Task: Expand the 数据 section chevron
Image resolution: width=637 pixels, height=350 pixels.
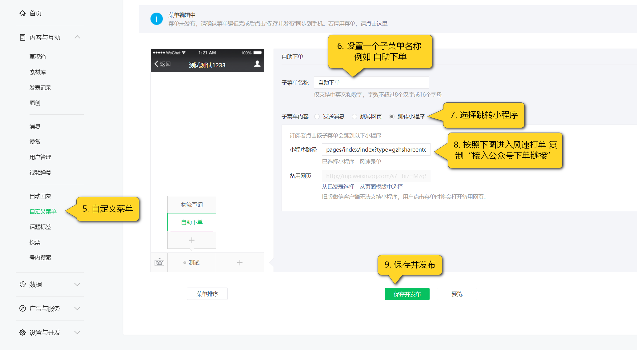Action: tap(77, 284)
